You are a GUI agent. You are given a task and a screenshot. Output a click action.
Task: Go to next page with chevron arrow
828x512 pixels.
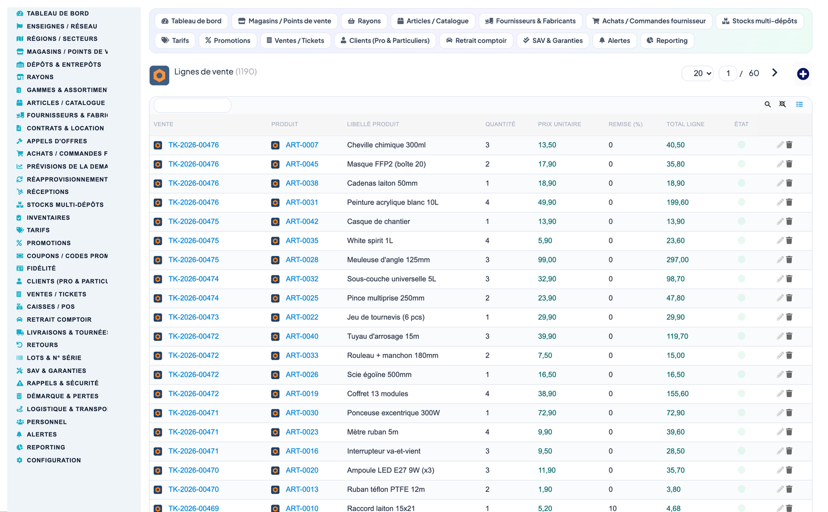tap(775, 73)
